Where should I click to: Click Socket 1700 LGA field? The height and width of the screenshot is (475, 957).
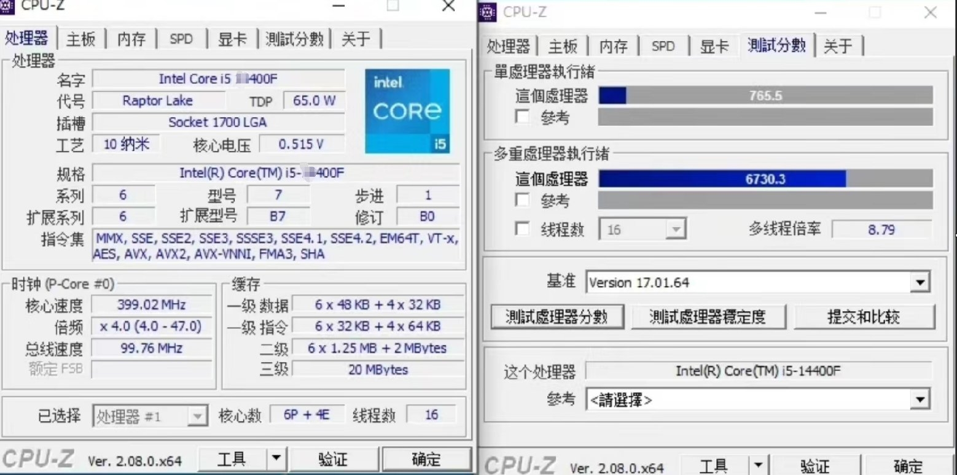pos(218,122)
